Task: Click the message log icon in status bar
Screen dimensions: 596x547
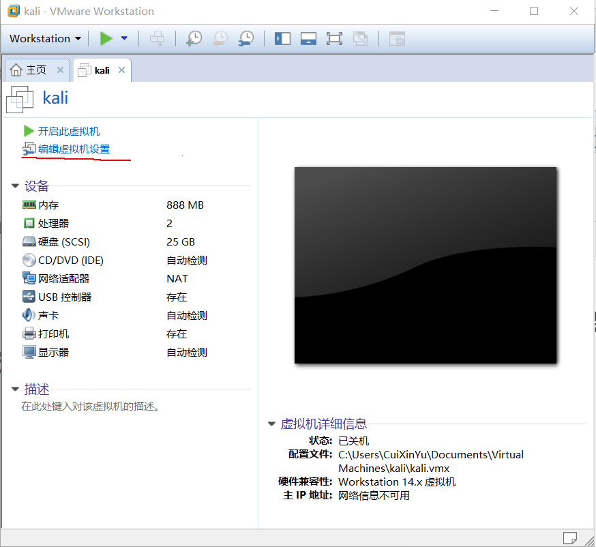Action: coord(569,538)
